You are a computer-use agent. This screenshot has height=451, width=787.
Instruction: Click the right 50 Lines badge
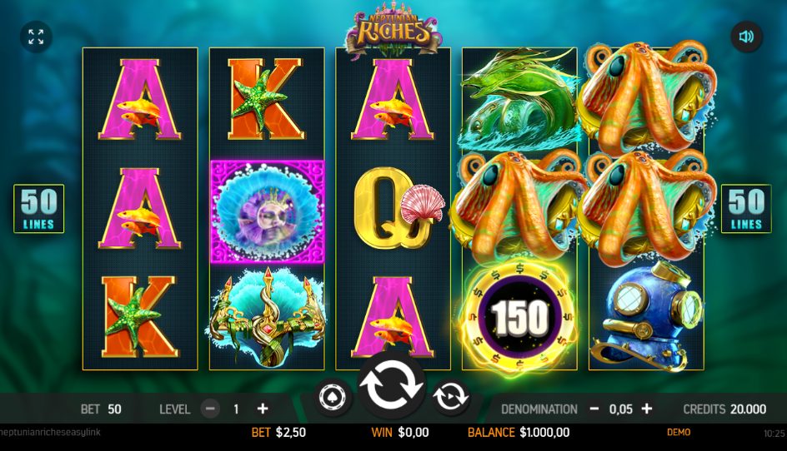coord(746,209)
